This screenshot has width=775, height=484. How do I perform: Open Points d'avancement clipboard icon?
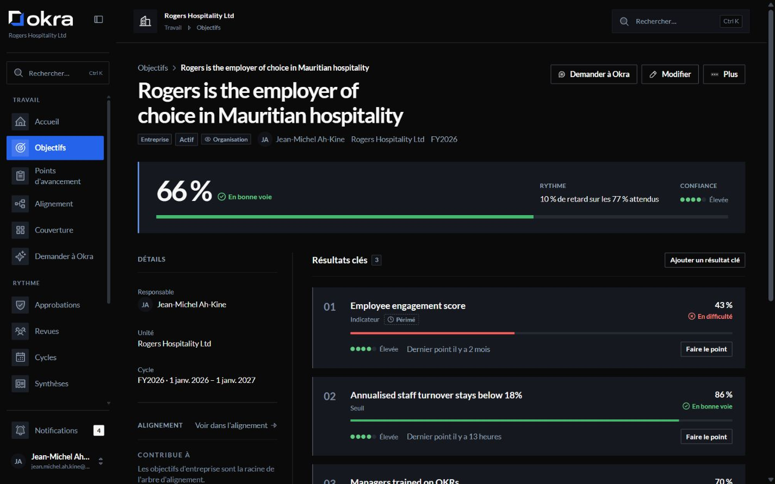(20, 176)
